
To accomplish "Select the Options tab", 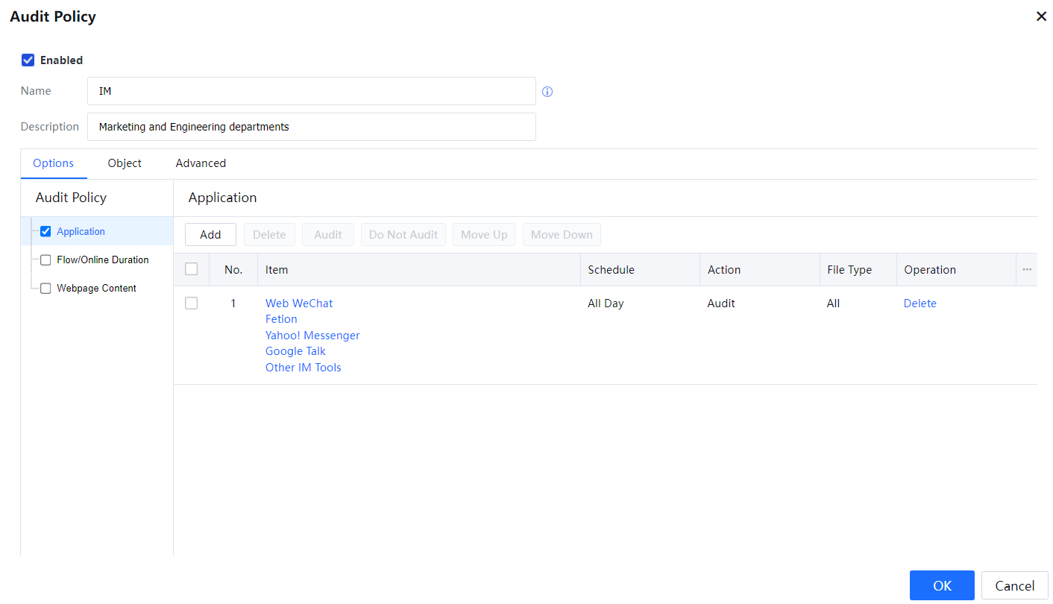I will pos(54,163).
